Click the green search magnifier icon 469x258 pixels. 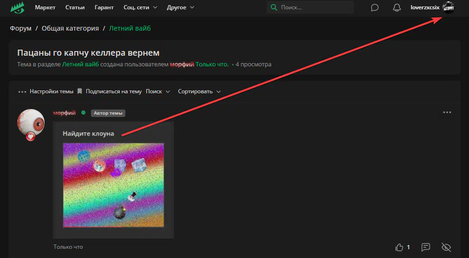(274, 7)
